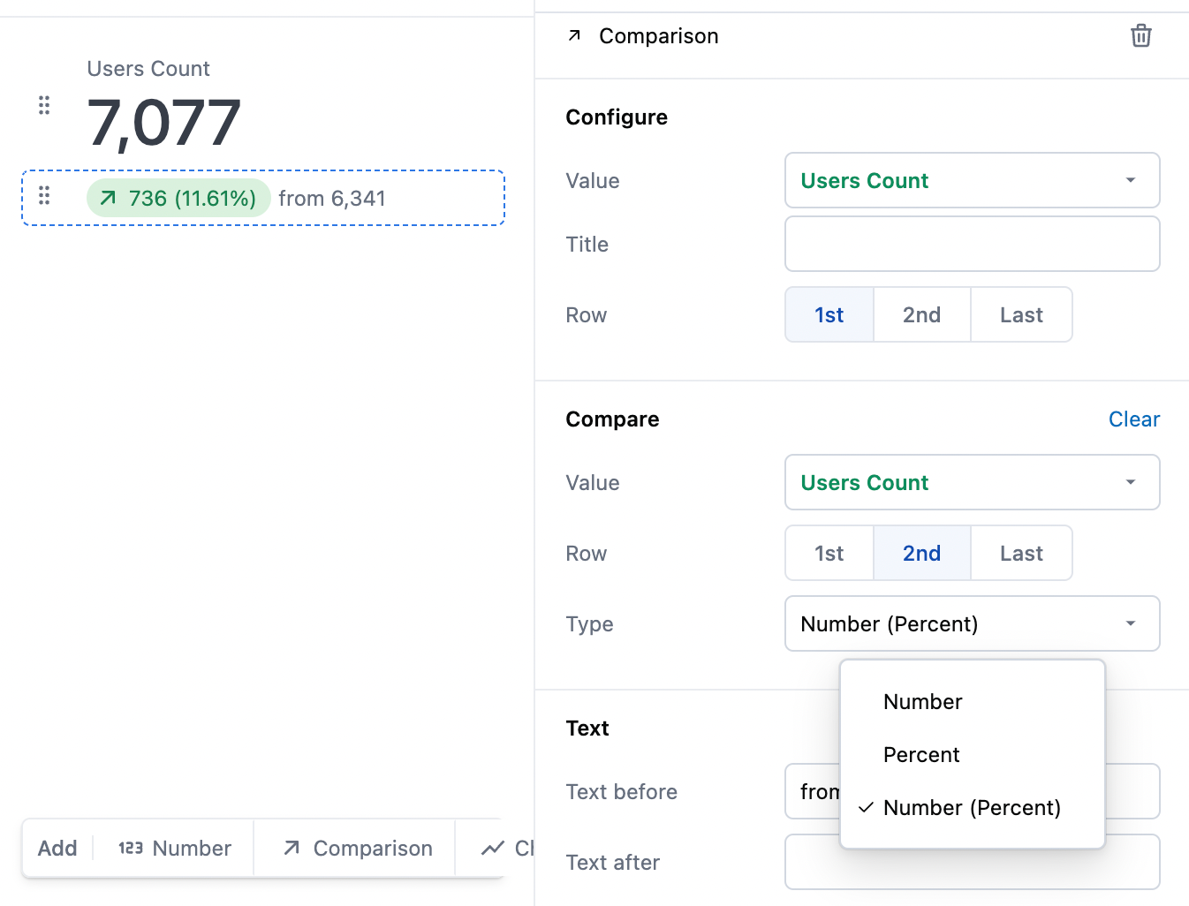Select 1st row under Compare section
This screenshot has height=906, width=1189.
coord(829,553)
